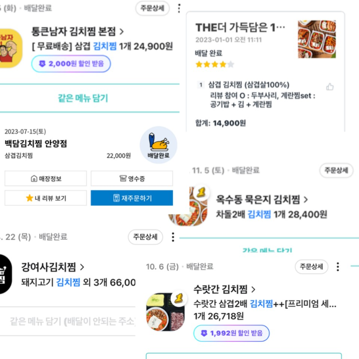Click the thumbs-up icon on 삼겹 김치찜 review
This screenshot has height=359, width=359.
tap(330, 87)
